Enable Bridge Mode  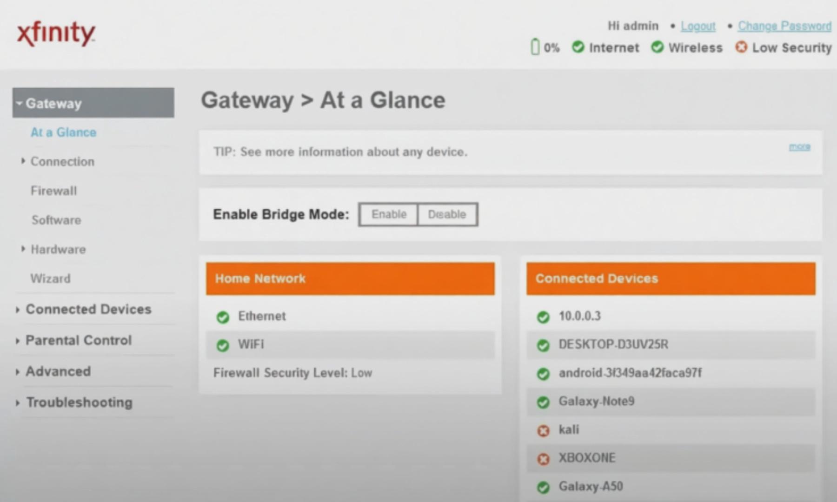[x=389, y=214]
